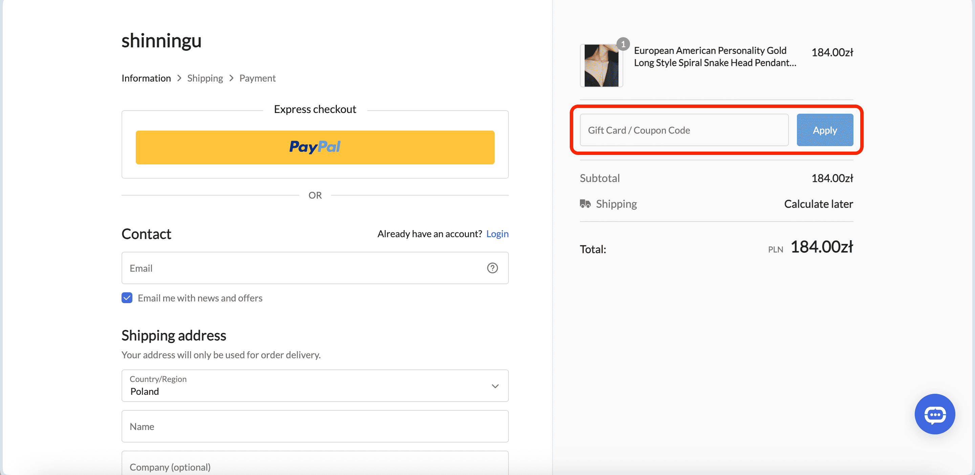Image resolution: width=975 pixels, height=475 pixels.
Task: Go to Payment breadcrumb step
Action: pos(257,78)
